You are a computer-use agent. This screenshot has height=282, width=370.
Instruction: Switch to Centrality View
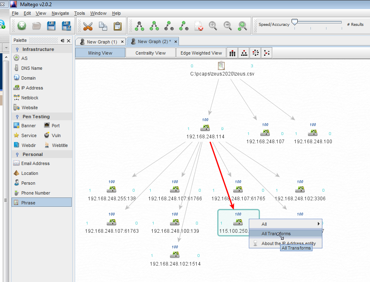151,53
